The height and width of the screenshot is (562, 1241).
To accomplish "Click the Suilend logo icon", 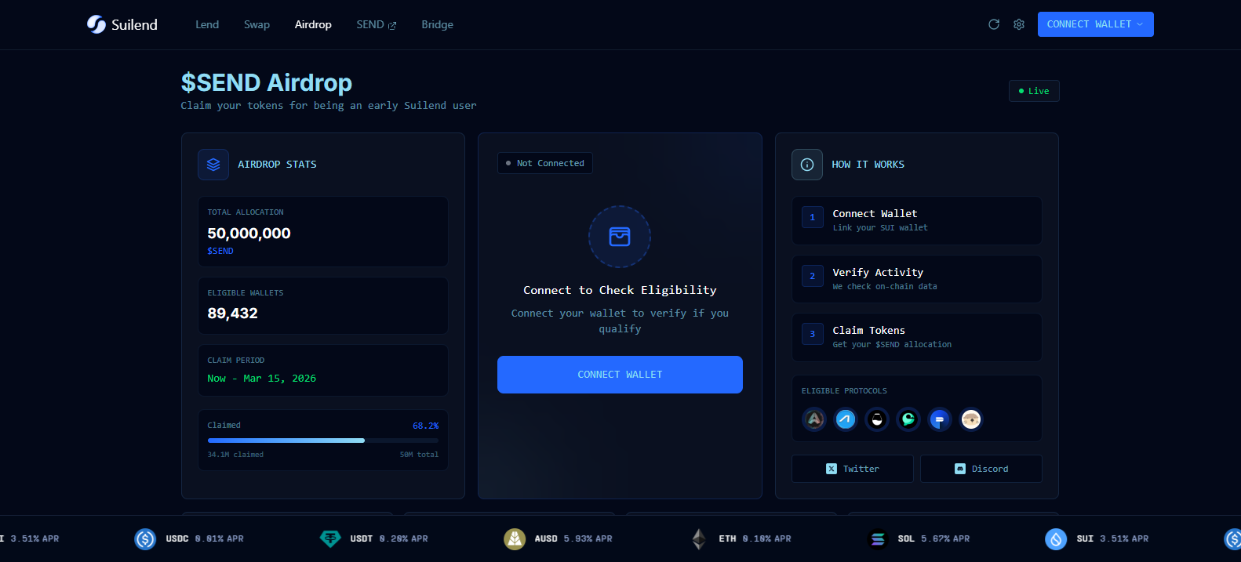I will 96,24.
